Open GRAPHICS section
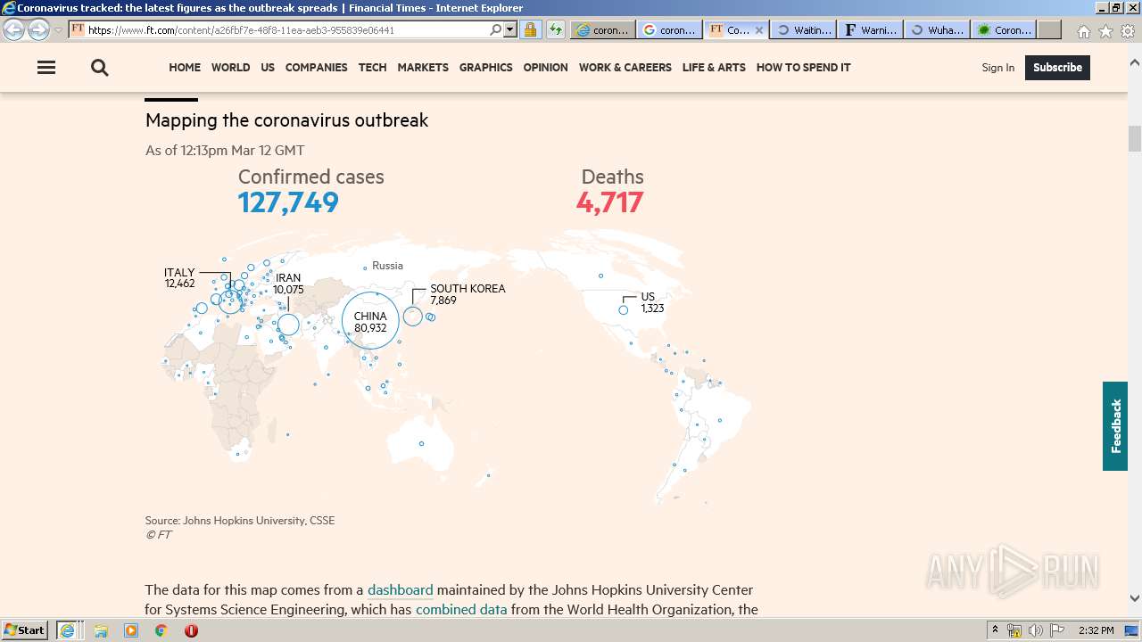1142x642 pixels. pos(485,68)
